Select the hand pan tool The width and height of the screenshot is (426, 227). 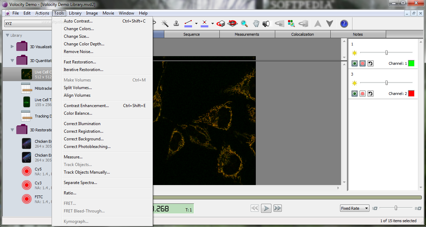point(256,24)
